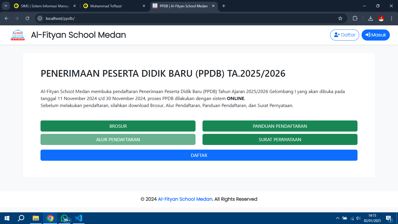Bookmark this page using the star icon

click(x=340, y=18)
